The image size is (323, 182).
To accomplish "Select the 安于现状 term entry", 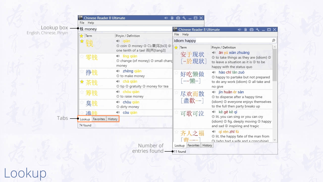I will point(194,58).
